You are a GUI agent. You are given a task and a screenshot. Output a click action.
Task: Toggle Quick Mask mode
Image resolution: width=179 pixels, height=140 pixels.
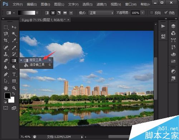[6, 108]
